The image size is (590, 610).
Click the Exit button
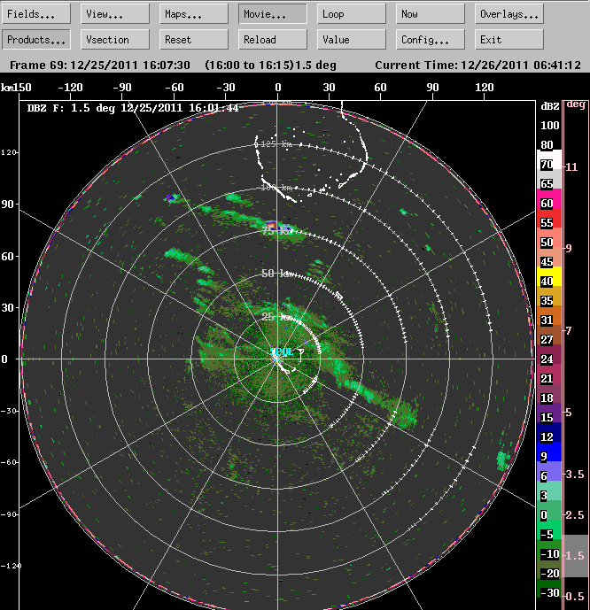point(509,40)
